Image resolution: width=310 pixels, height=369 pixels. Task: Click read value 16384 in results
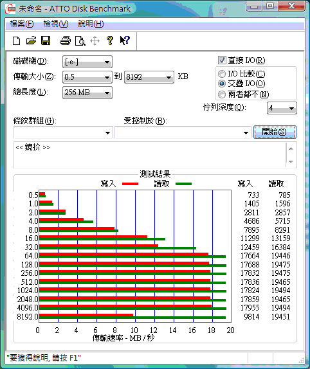280,247
